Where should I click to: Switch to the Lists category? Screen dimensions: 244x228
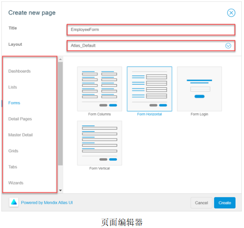(12, 87)
